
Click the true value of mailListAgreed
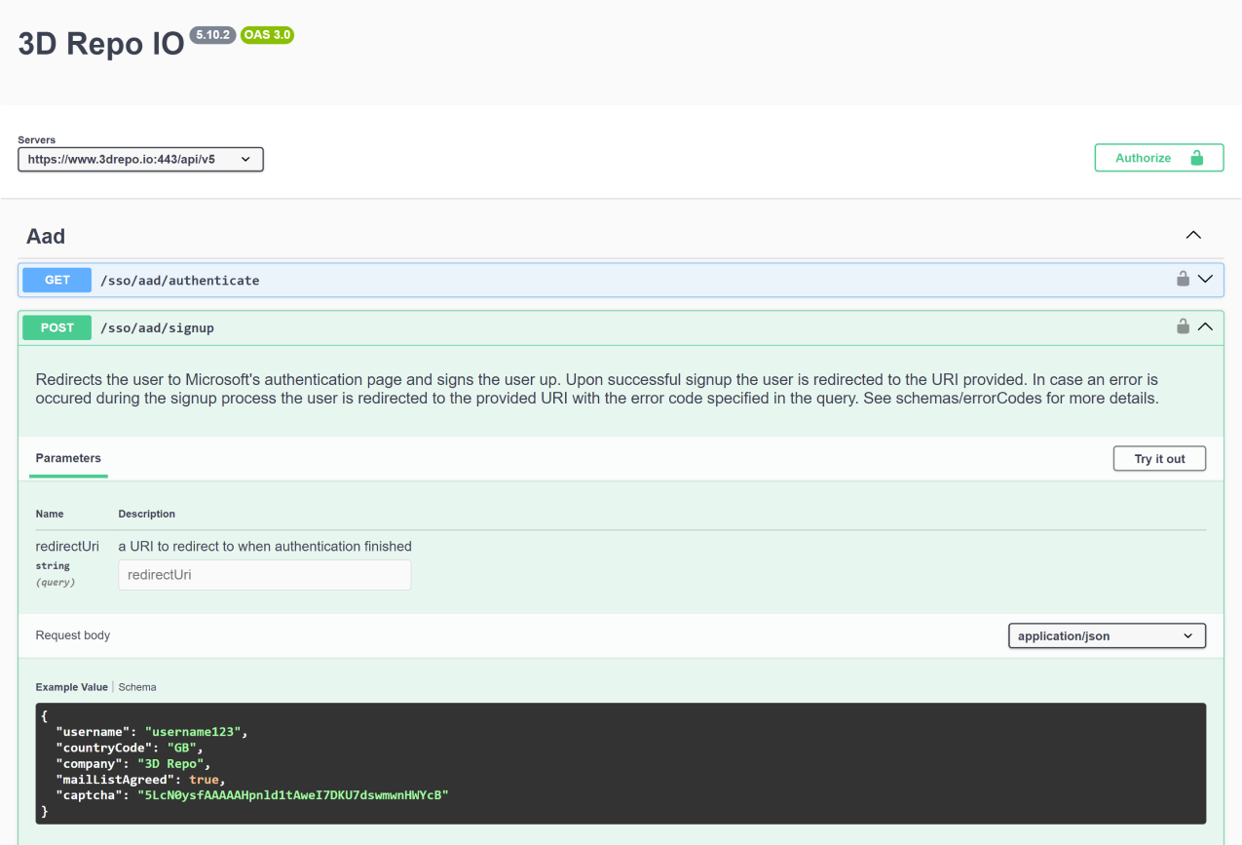(205, 780)
